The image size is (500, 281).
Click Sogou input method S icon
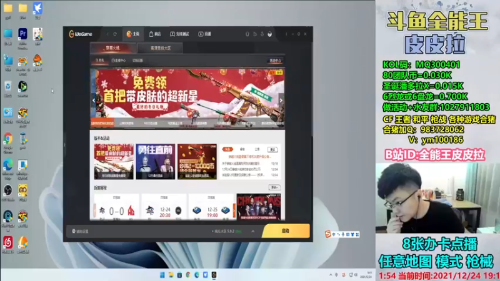327,234
